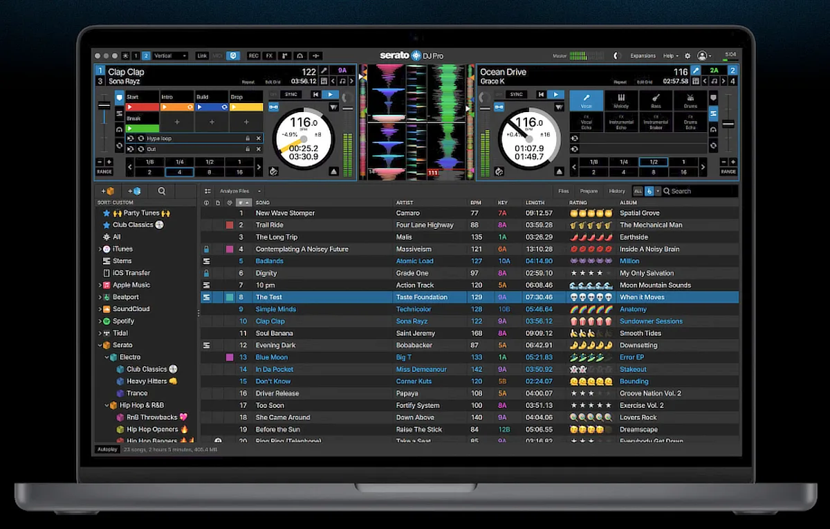Click the settings gear icon
The width and height of the screenshot is (830, 529).
click(x=688, y=55)
